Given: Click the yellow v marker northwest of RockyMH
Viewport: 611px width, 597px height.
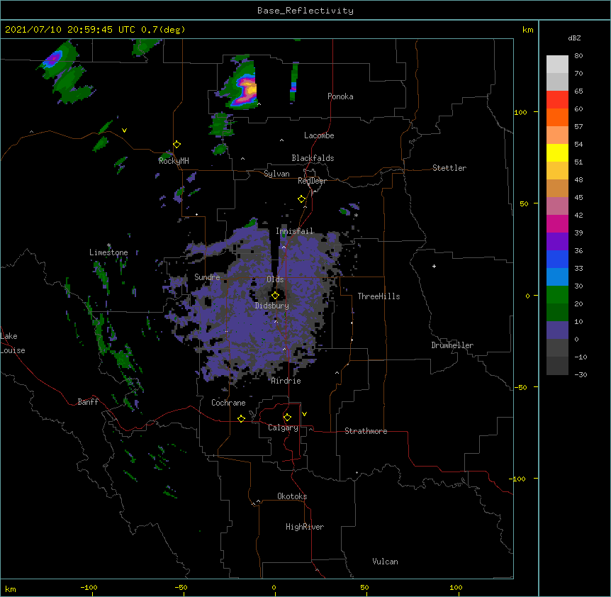Looking at the screenshot, I should 124,130.
